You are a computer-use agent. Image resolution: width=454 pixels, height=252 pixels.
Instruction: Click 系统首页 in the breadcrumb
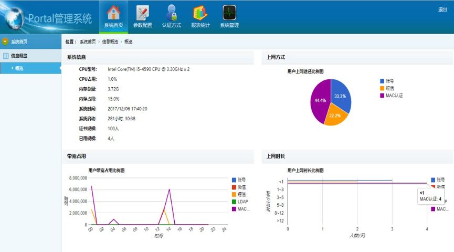(x=88, y=41)
